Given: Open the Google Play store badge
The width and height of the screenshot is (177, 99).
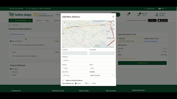Looking at the screenshot, I should (x=152, y=20).
